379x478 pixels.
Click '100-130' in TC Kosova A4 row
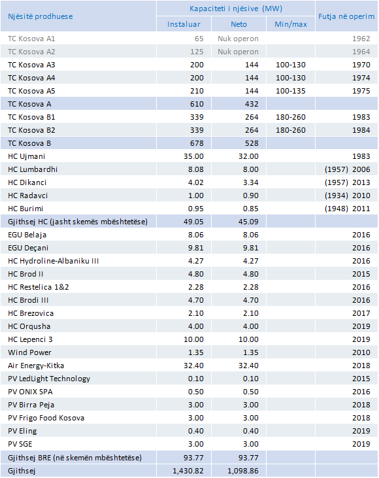tap(291, 78)
